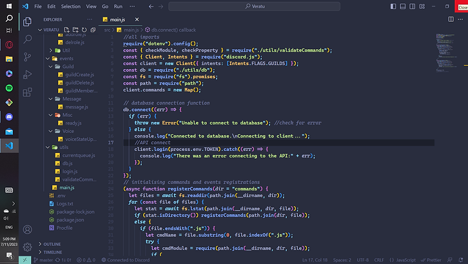Viewport: 468px width, 264px height.
Task: Open the Accounts icon in activity bar
Action: (x=28, y=228)
